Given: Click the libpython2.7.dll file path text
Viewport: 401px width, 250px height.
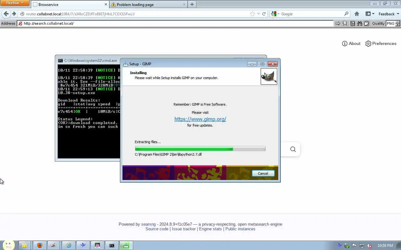Looking at the screenshot, I should tap(168, 154).
